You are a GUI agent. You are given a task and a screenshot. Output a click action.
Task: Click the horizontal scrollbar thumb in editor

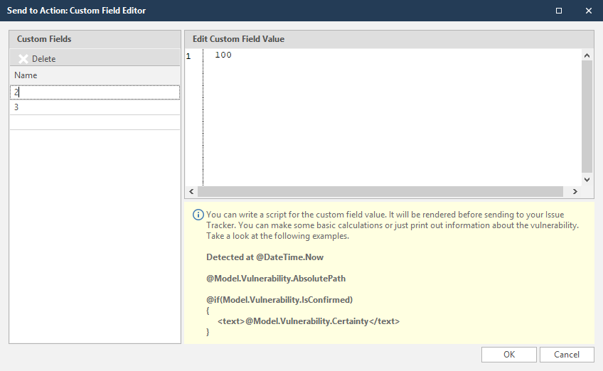383,192
